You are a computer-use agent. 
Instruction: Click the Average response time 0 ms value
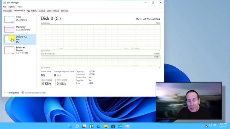[57, 75]
